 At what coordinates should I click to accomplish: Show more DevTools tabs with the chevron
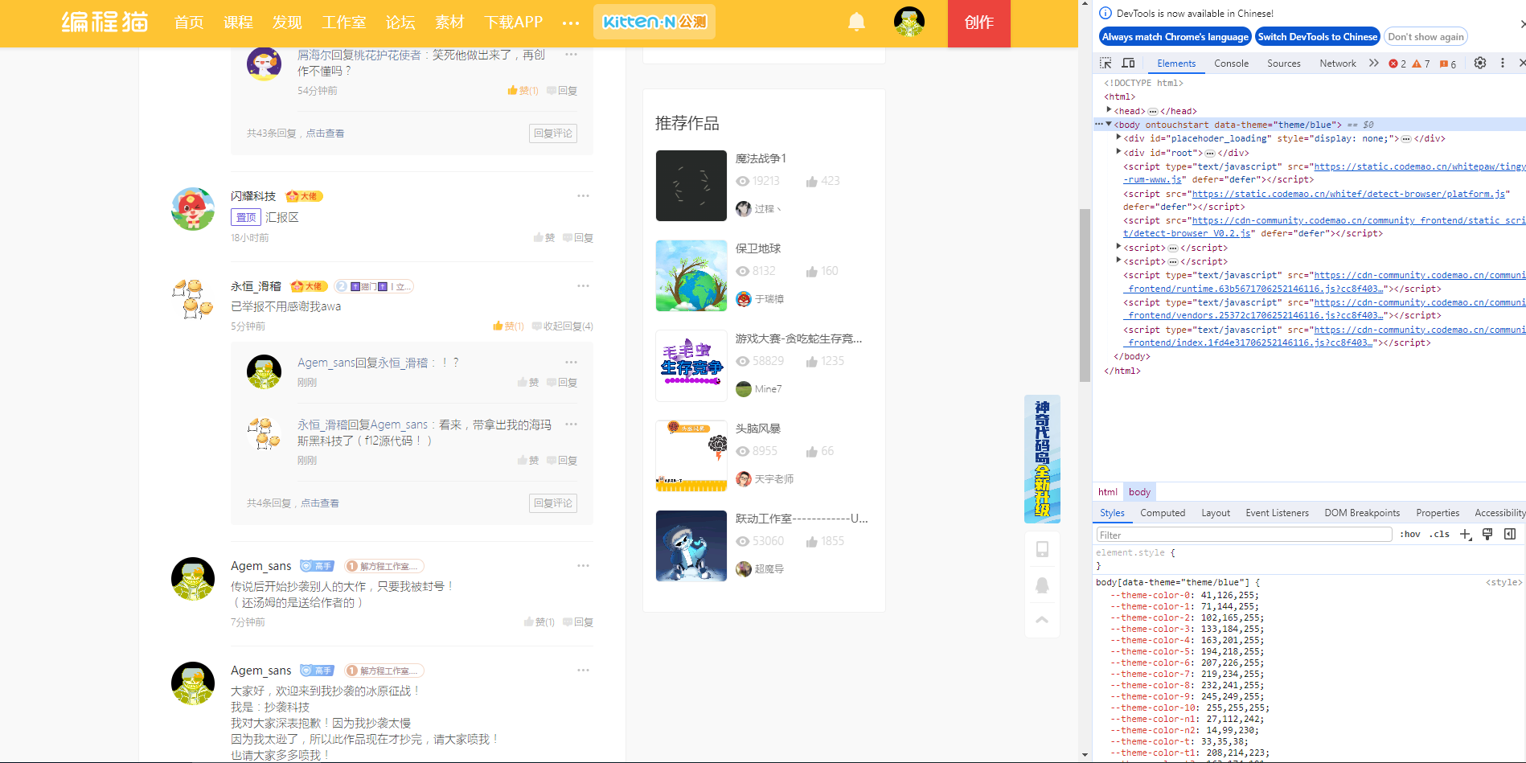coord(1374,64)
